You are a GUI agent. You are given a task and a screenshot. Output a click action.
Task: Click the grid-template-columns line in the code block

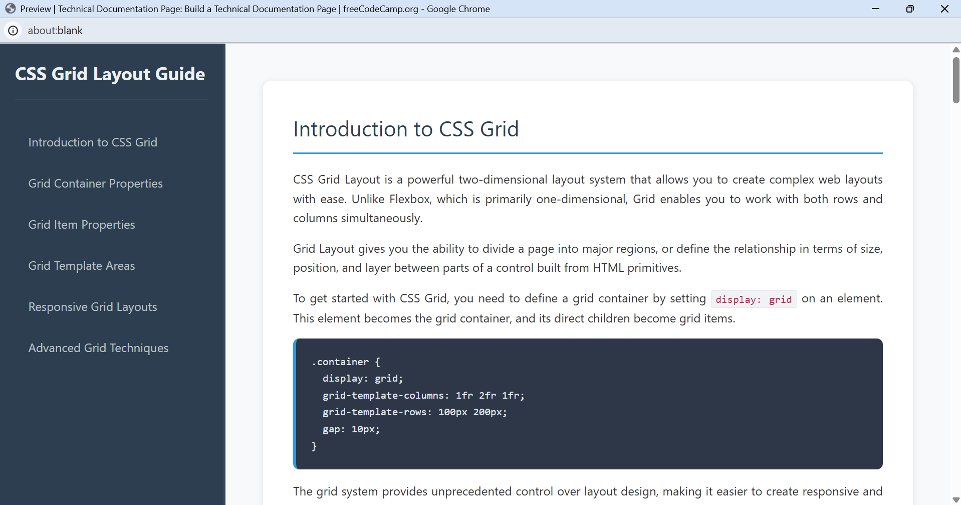click(423, 395)
